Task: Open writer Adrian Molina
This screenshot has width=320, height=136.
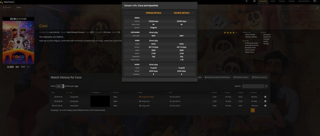Action: pos(250,35)
